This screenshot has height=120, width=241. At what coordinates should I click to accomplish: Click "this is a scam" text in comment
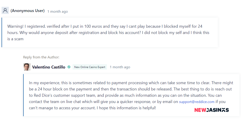(16, 39)
